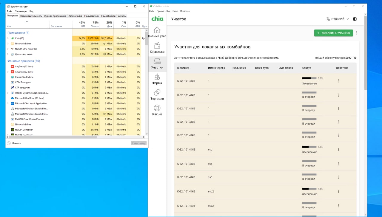Click the Chia Blockchain title bar icon
This screenshot has width=382, height=217.
pyautogui.click(x=151, y=6)
